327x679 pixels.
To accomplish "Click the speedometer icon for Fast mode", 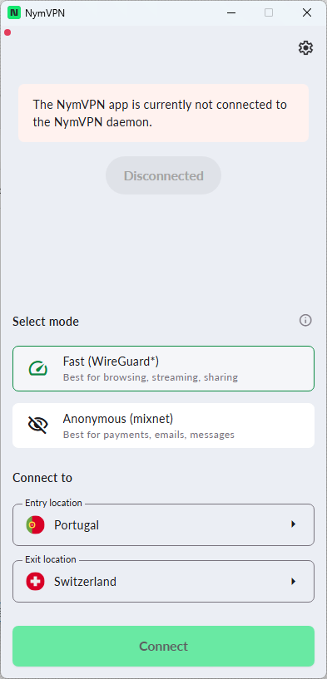I will [38, 368].
